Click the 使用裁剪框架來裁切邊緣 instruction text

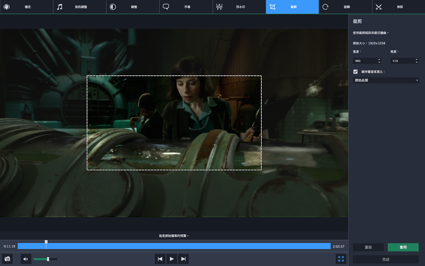pos(371,33)
